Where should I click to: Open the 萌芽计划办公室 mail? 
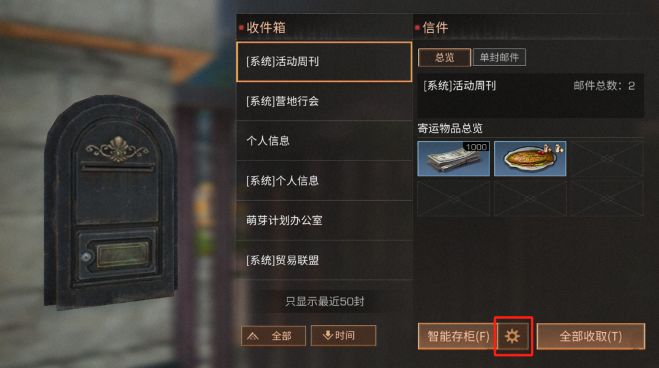pyautogui.click(x=324, y=220)
